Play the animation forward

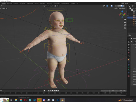(x=54, y=91)
